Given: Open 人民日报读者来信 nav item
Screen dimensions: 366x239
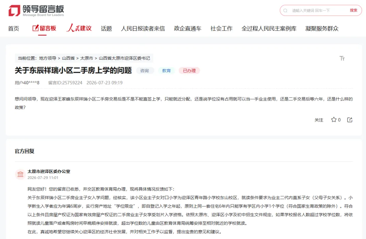Looking at the screenshot, I should tap(143, 28).
